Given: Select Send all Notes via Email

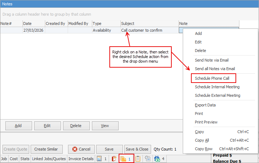Looking at the screenshot, I should (221, 69).
